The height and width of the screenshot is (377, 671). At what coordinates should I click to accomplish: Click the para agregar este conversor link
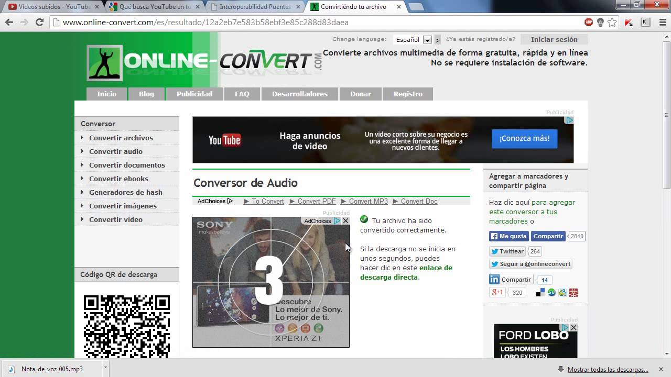(532, 212)
